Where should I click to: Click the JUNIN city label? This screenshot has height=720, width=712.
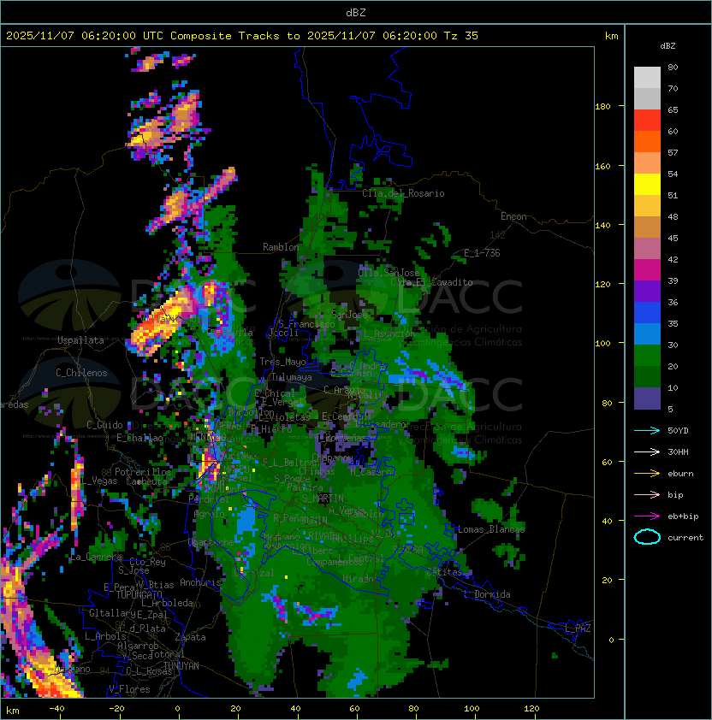tap(314, 520)
